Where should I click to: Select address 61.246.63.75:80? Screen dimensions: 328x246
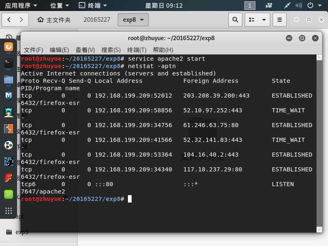pos(211,125)
